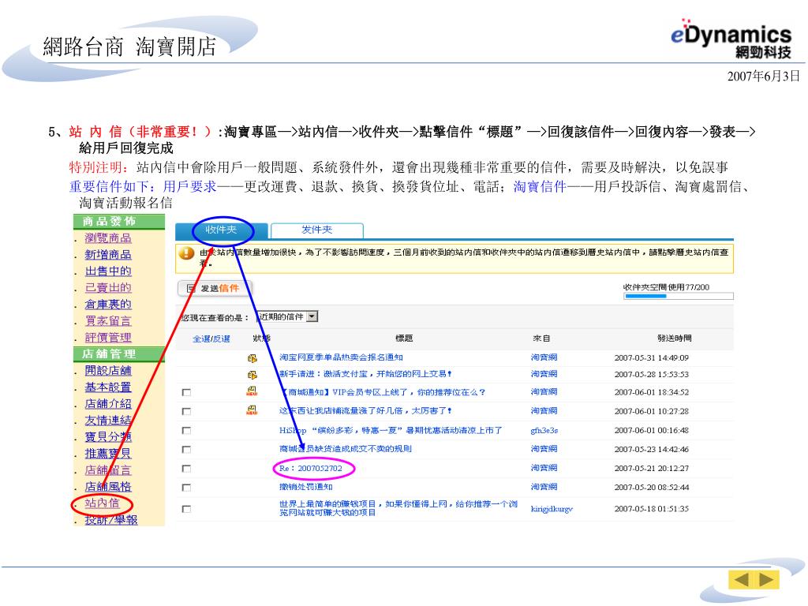Click the next slide arrow button
The width and height of the screenshot is (808, 606).
point(766,579)
